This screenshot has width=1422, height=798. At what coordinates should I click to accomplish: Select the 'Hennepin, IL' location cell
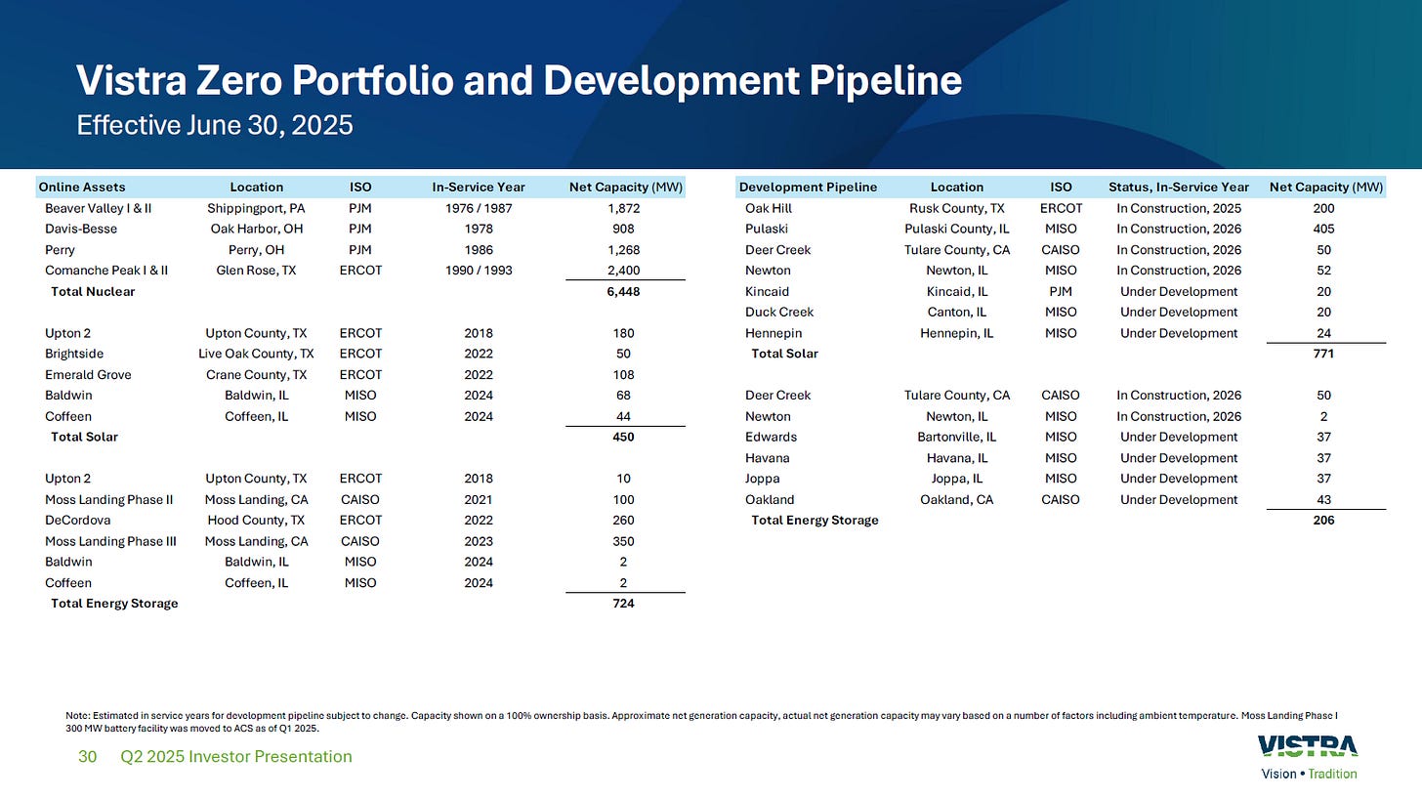coord(956,333)
